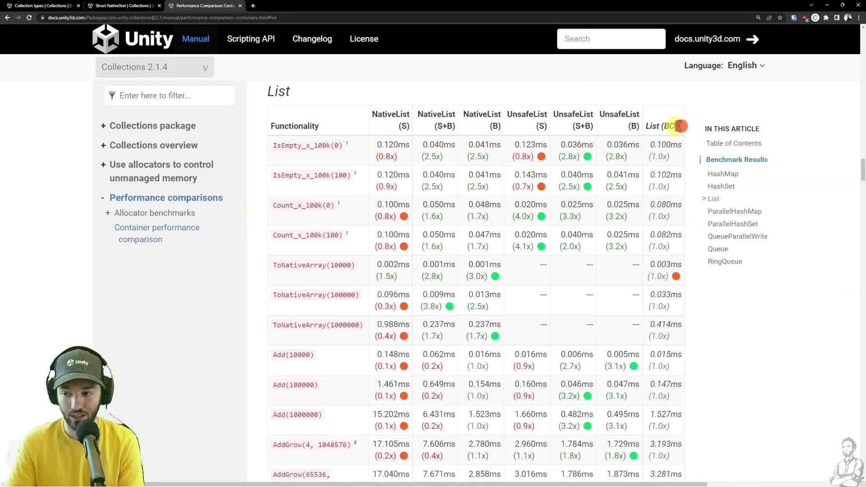This screenshot has height=487, width=866.
Task: Click the docs.unity3d.com link
Action: (706, 39)
